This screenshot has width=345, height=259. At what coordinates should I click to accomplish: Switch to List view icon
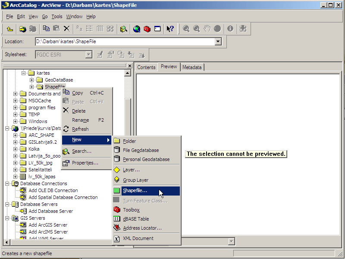pyautogui.click(x=90, y=29)
